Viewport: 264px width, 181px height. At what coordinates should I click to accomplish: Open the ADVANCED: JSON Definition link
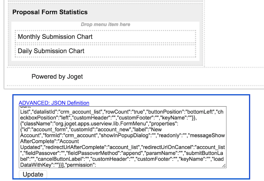coord(54,103)
